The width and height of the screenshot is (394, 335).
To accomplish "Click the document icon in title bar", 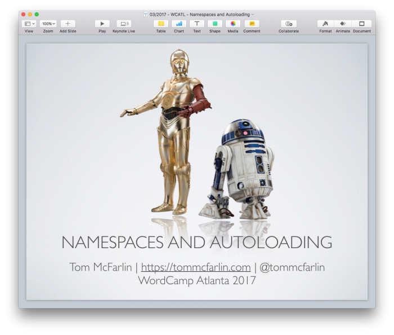I will click(x=145, y=15).
